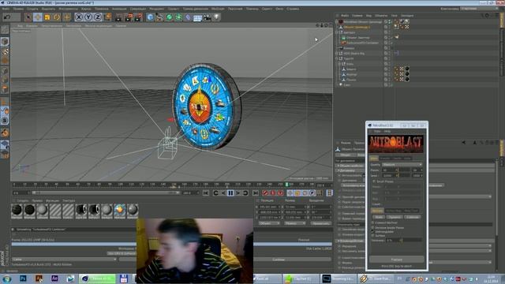Open the Size dropdown in coordinates manager
Screen dimensions: 505x284
pos(294,223)
